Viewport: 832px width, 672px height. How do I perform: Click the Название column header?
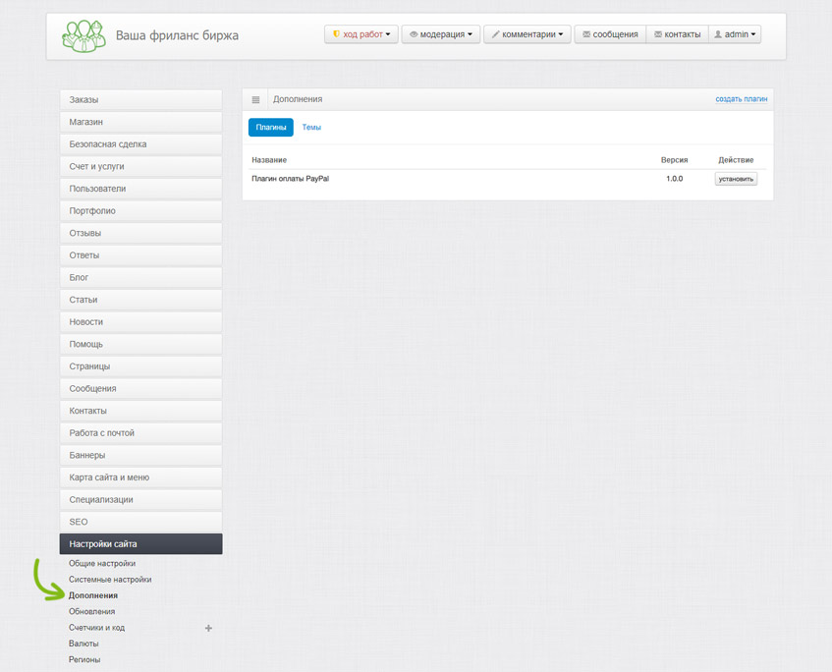pyautogui.click(x=269, y=160)
